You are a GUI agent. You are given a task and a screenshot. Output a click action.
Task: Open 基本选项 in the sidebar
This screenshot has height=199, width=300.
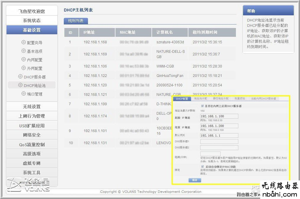(x=35, y=51)
